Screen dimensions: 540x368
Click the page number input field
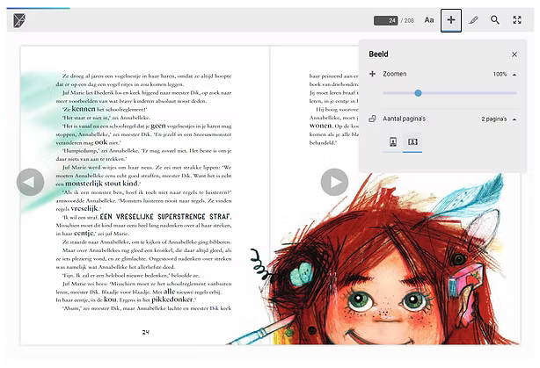386,20
